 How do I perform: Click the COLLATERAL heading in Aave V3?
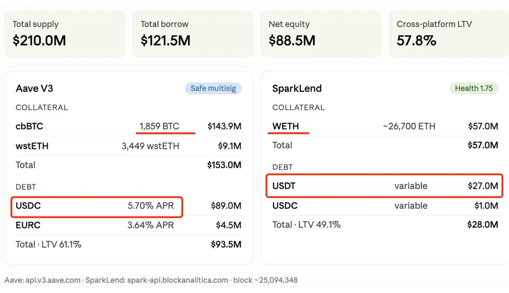point(42,107)
